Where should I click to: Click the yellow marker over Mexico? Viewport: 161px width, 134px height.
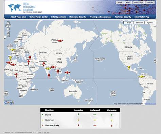pos(129,68)
